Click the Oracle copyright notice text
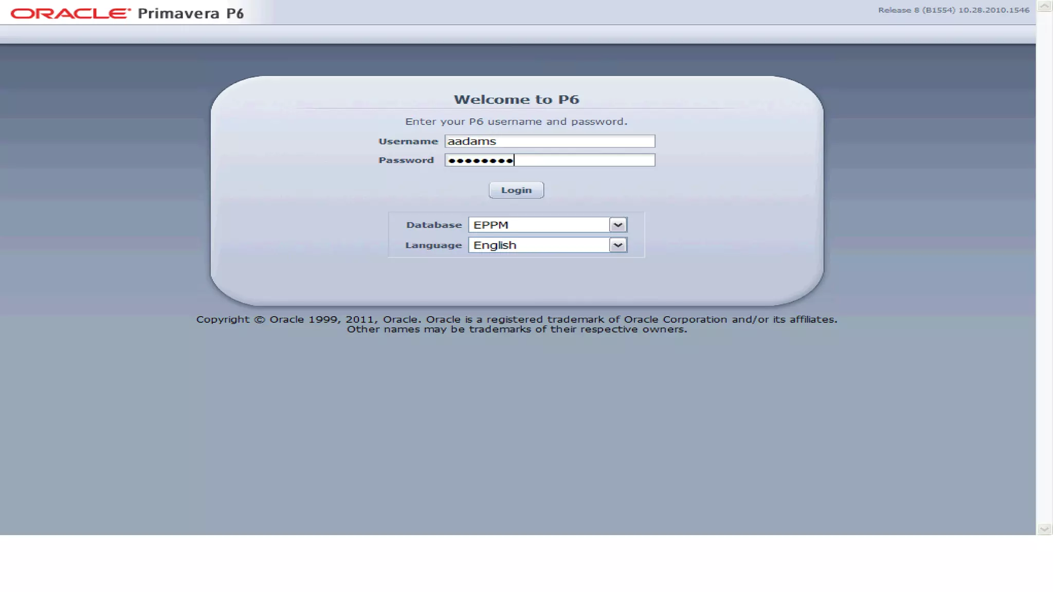Screen dimensions: 1053x592 point(517,324)
